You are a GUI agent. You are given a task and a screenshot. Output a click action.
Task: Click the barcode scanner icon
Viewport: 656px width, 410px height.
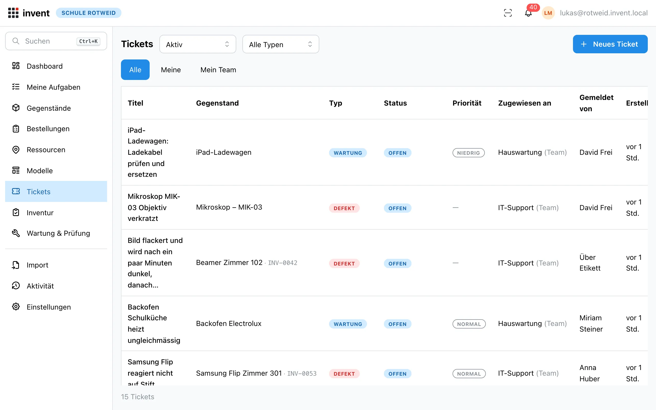[x=508, y=13]
